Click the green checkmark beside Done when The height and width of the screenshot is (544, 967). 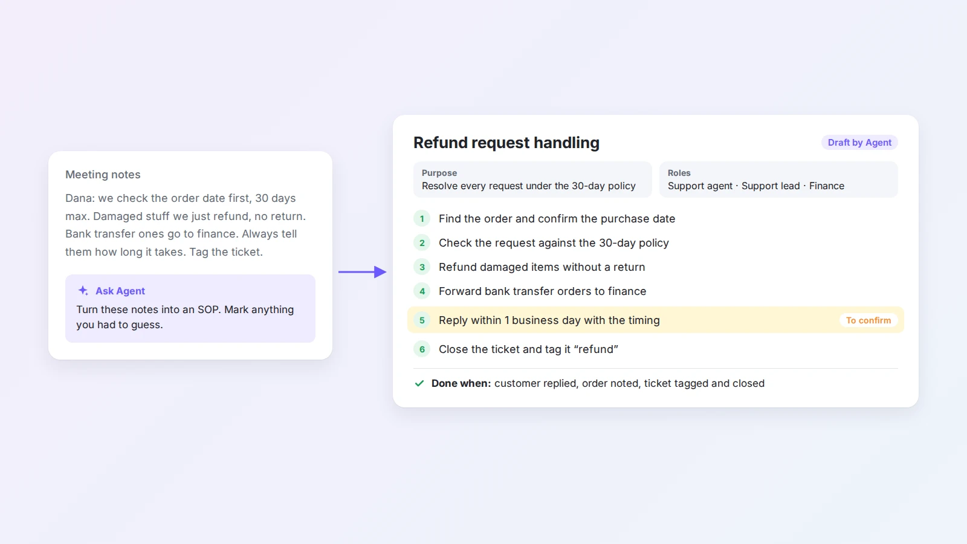(419, 383)
